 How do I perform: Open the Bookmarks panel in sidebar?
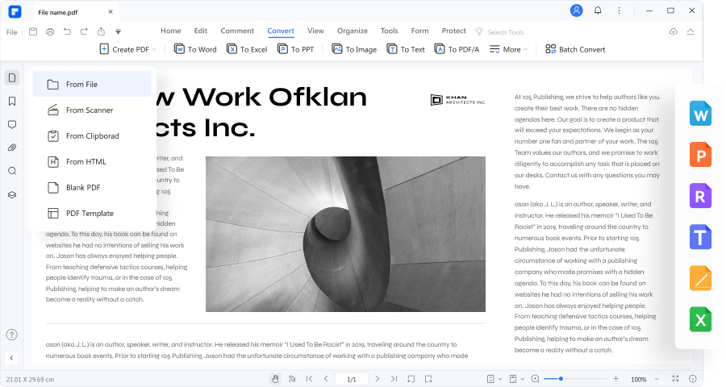[x=12, y=102]
